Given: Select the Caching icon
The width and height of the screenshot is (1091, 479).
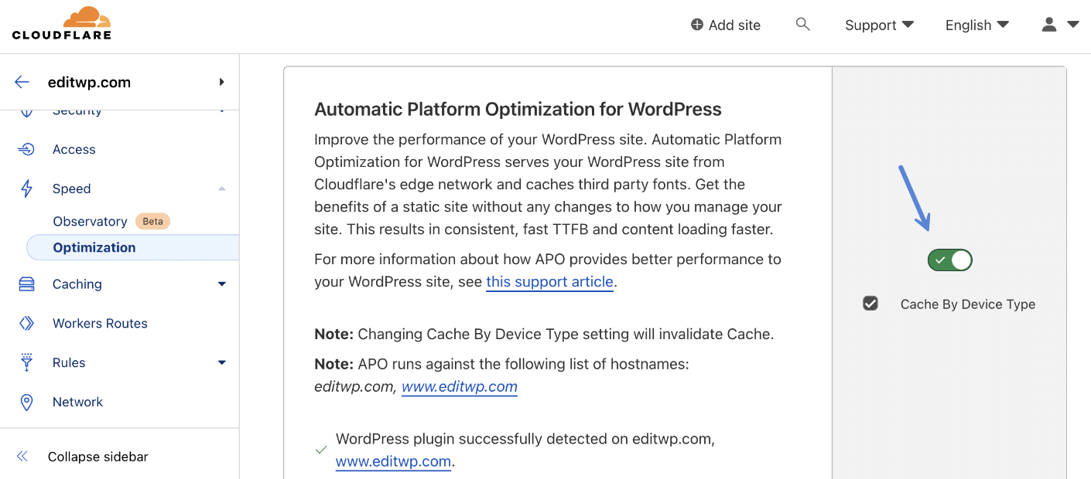Looking at the screenshot, I should pos(26,284).
